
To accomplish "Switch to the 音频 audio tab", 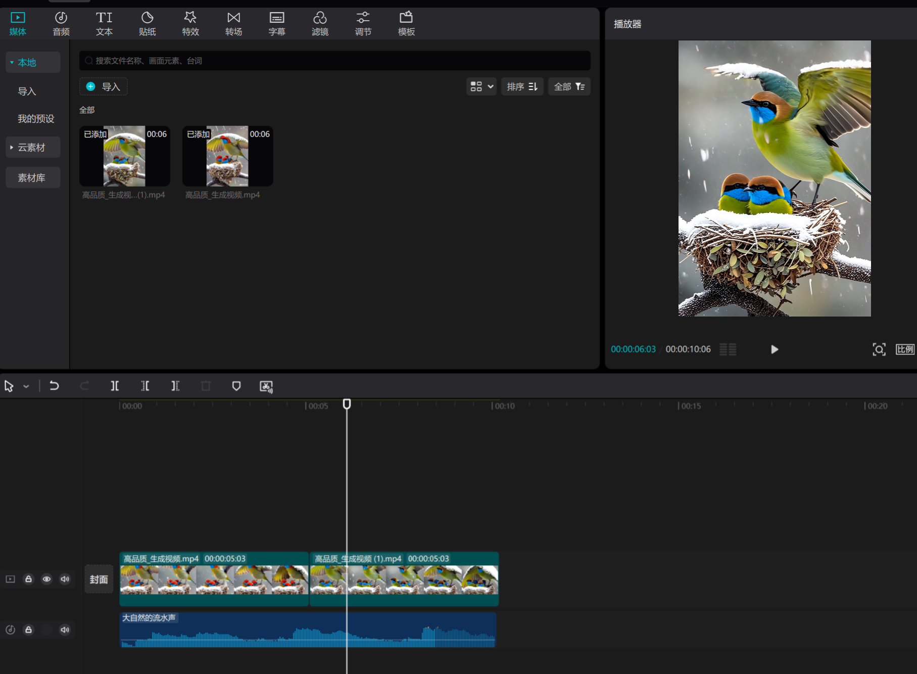I will [61, 24].
